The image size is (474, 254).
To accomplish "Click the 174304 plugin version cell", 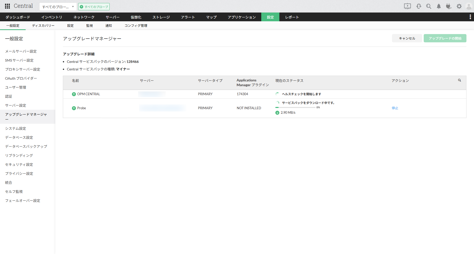I will tap(242, 94).
